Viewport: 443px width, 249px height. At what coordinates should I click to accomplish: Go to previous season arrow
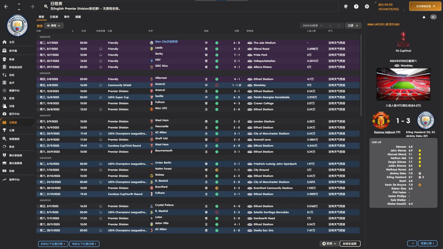tap(331, 26)
